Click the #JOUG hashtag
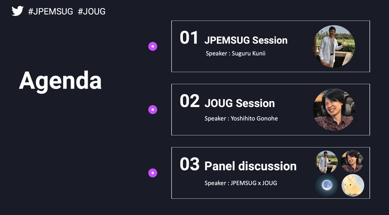The image size is (389, 215). (91, 11)
